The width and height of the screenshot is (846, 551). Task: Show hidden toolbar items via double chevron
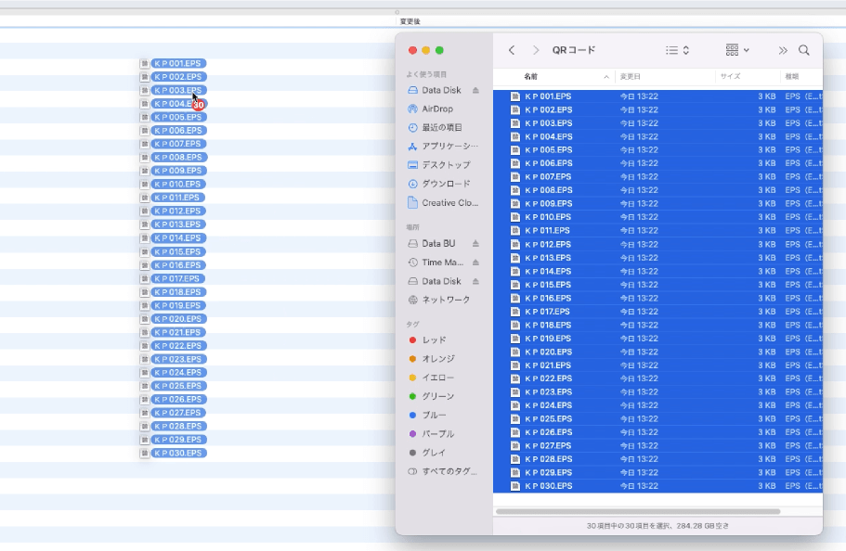point(783,50)
